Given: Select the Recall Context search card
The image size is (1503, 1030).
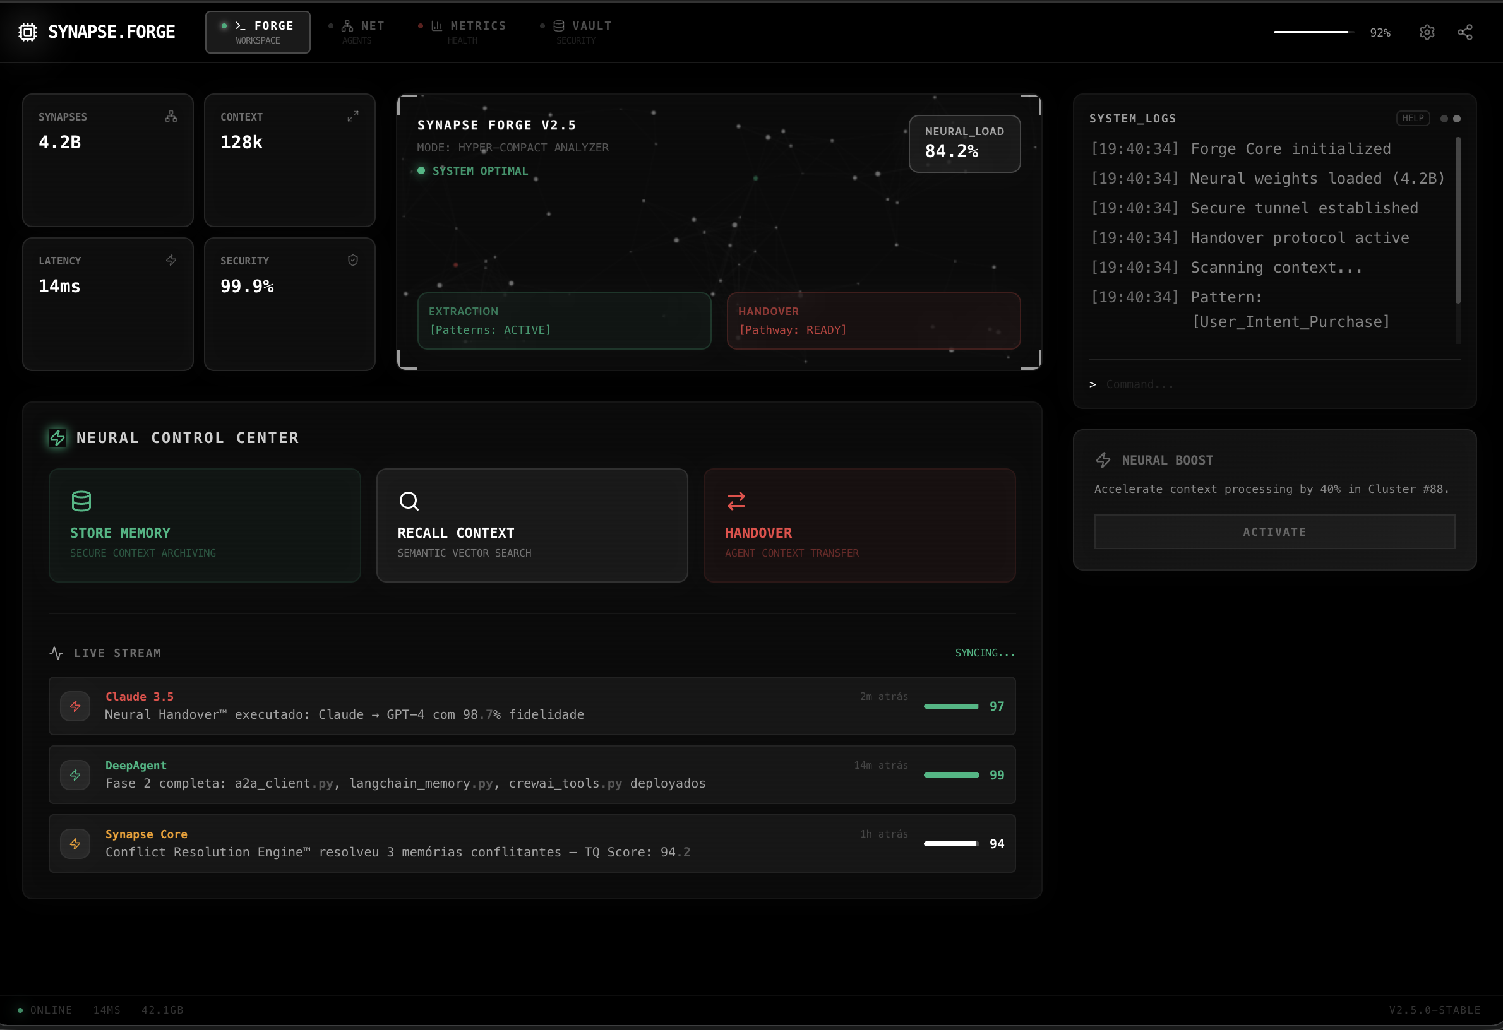Looking at the screenshot, I should [532, 525].
